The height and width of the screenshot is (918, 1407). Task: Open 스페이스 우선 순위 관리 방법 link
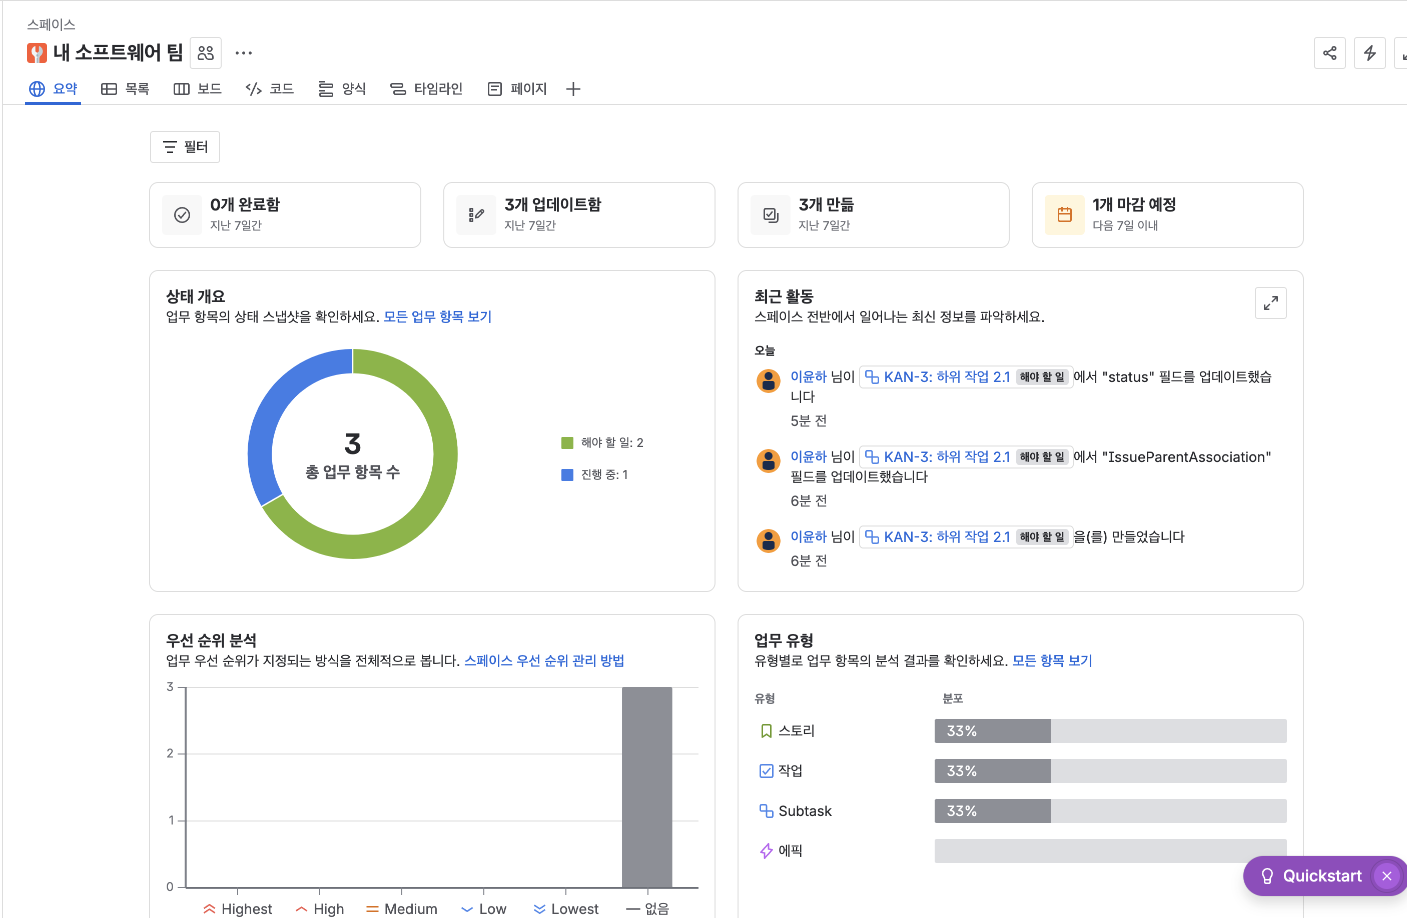tap(544, 660)
